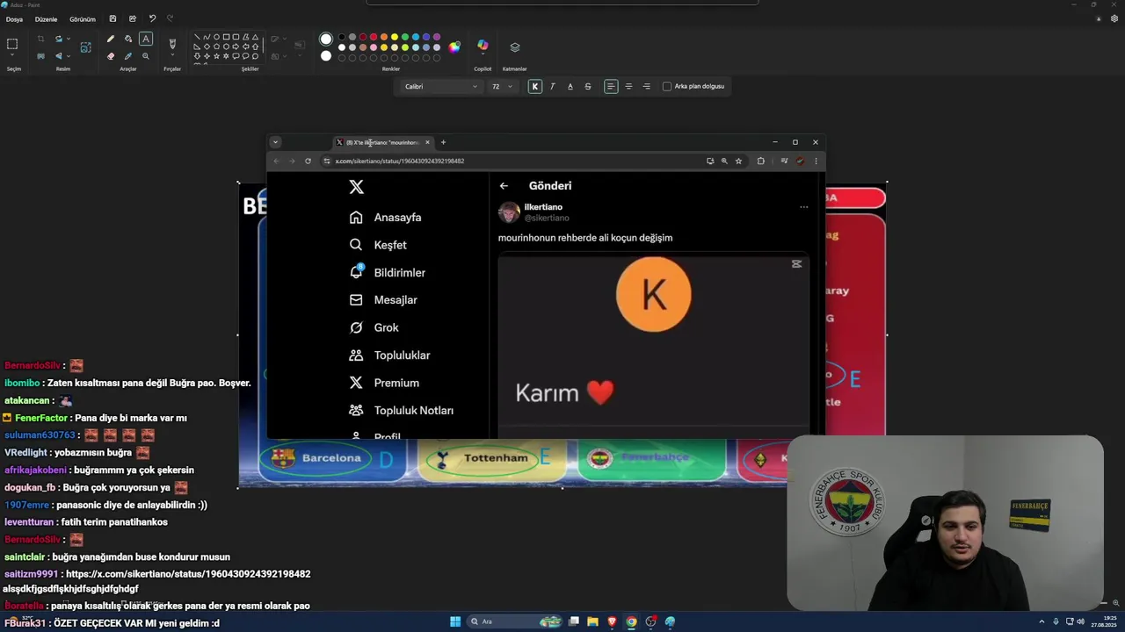Select the Magnifier zoom tool

[146, 55]
